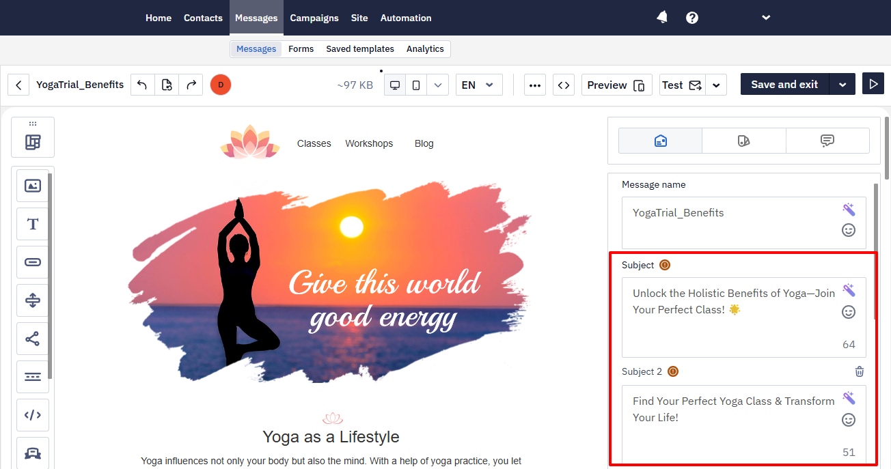Open the EN language dropdown
This screenshot has height=469, width=891.
click(479, 85)
